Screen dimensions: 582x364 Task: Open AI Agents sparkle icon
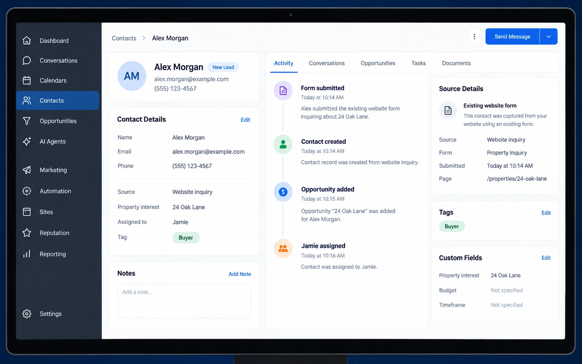pos(27,141)
